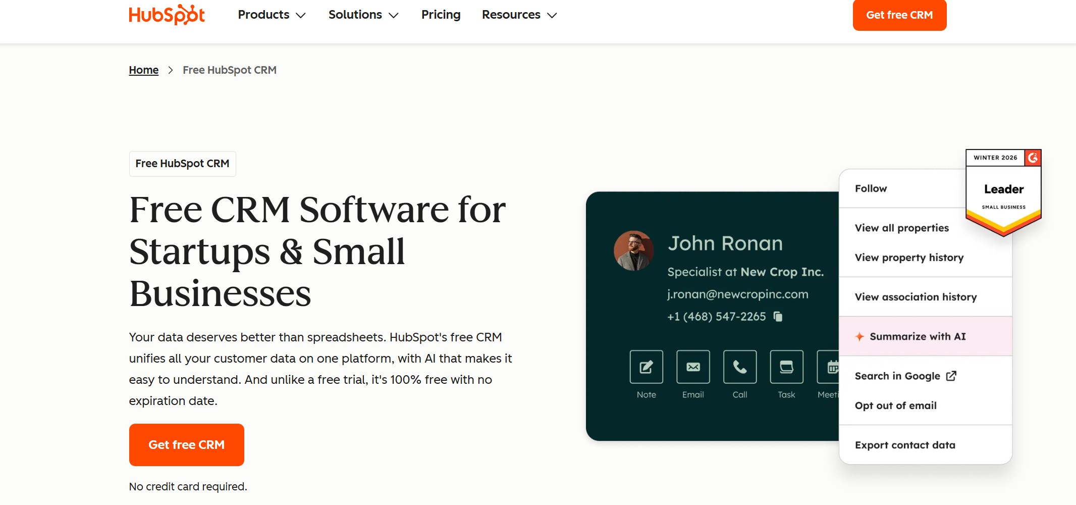Screen dimensions: 1076x505
Task: Select View association history from the context menu
Action: 915,297
